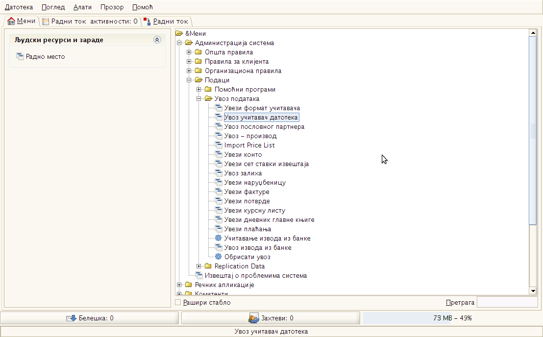543x337 pixels.
Task: Collapse the Људски ресурси и зараде panel
Action: (x=157, y=40)
